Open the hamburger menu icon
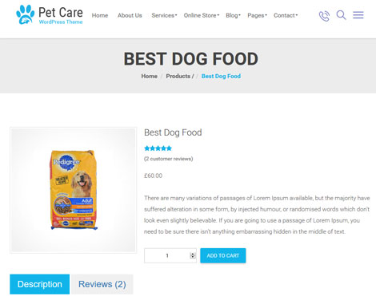The width and height of the screenshot is (376, 296). tap(358, 15)
